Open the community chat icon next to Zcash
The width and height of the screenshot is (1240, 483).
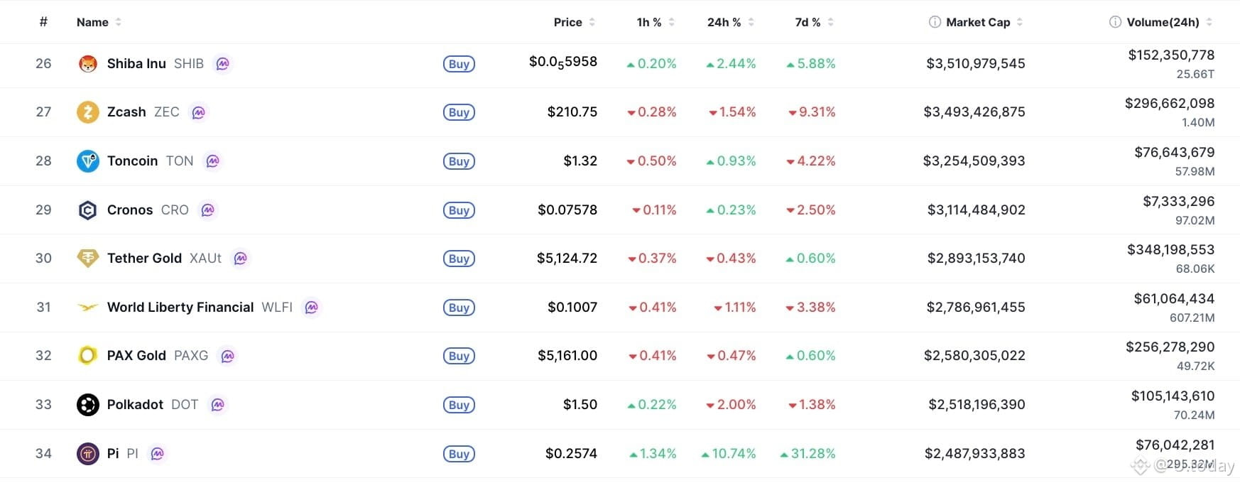coord(199,112)
